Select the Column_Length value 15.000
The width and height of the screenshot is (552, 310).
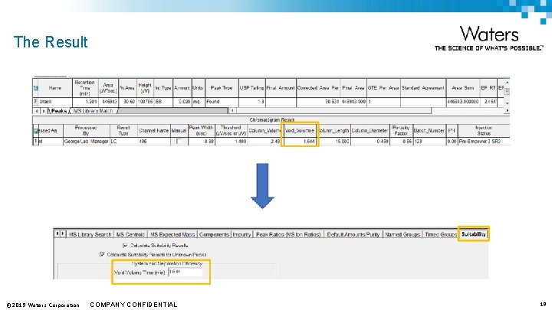(x=333, y=142)
